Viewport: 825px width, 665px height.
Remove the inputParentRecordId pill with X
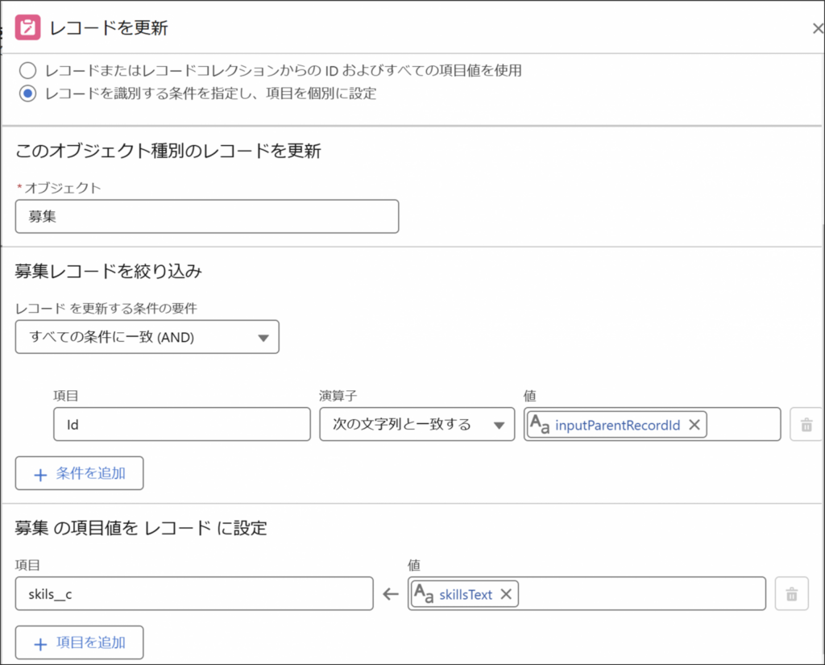[694, 425]
